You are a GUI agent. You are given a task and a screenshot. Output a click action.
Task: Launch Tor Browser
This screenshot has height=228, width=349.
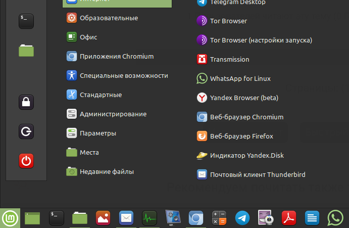tap(222, 21)
